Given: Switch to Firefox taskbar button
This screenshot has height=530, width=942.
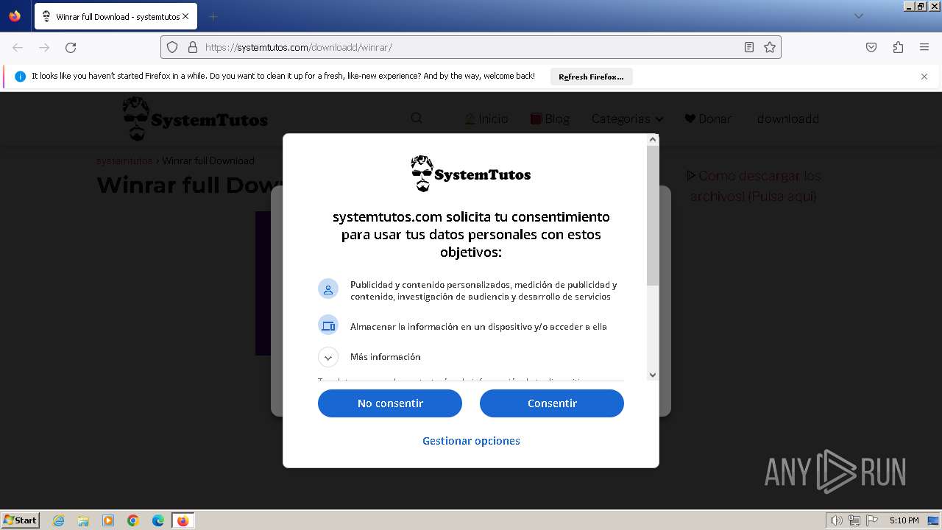Looking at the screenshot, I should [183, 520].
